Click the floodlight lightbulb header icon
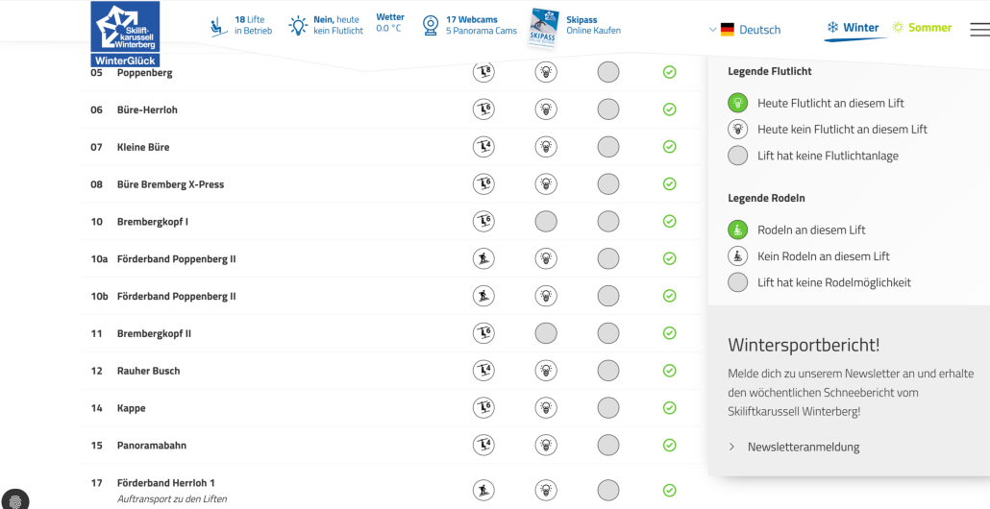The image size is (990, 509). 299,26
